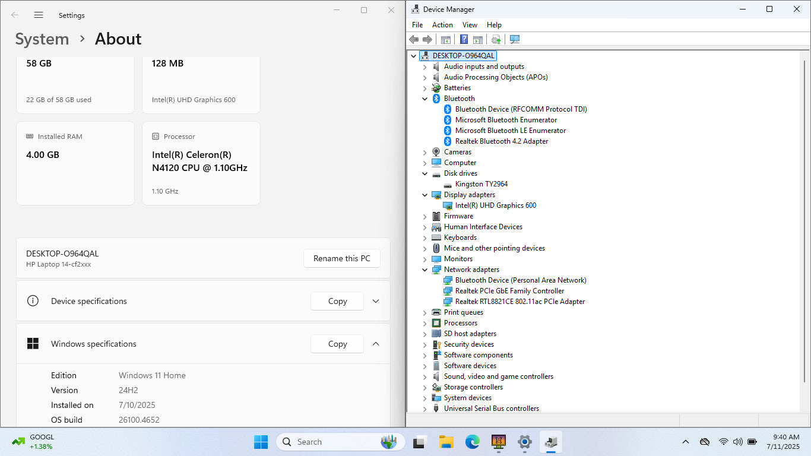Click the Update device driver toolbar icon
Viewport: 811px width, 456px height.
pos(496,39)
